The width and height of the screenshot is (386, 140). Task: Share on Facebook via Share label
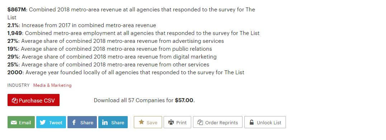pos(87,122)
